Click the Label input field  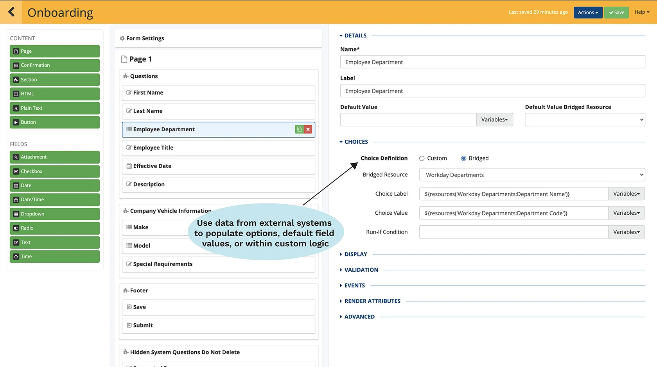pyautogui.click(x=493, y=91)
